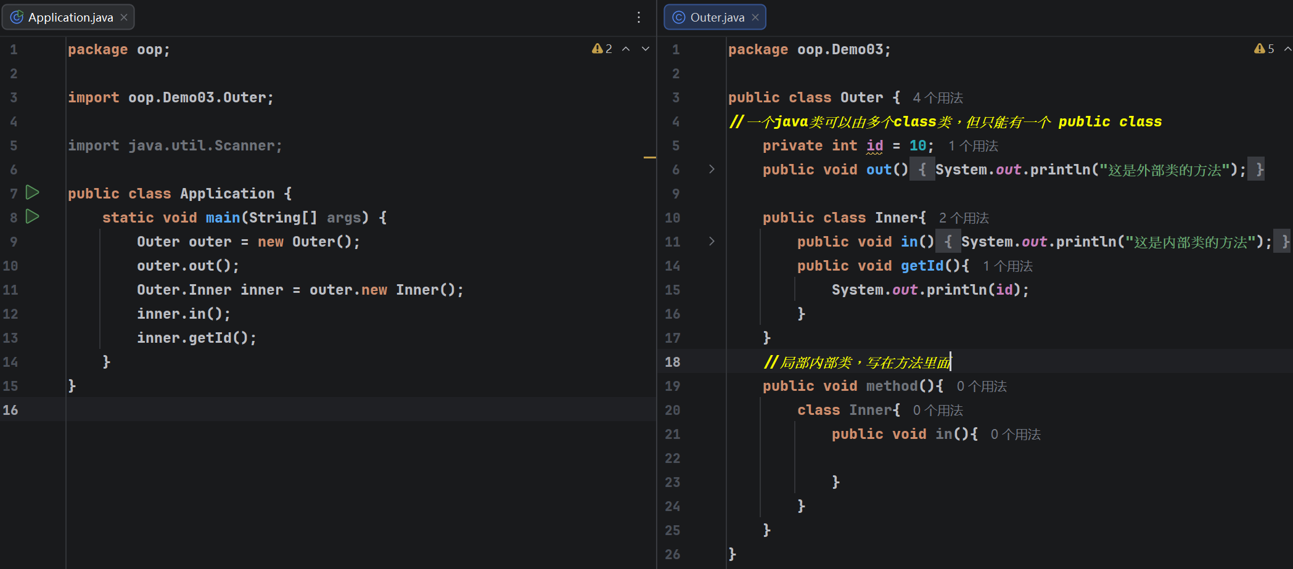
Task: Open the editor tab options menu (three dots)
Action: 639,17
